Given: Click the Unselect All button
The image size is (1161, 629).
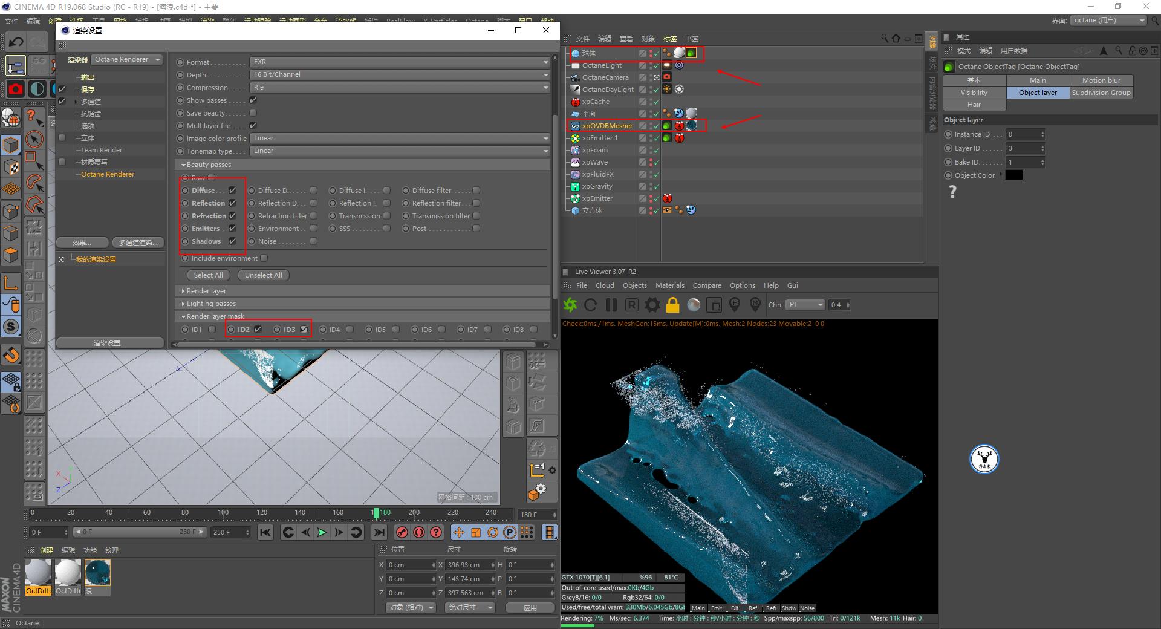Looking at the screenshot, I should point(263,275).
